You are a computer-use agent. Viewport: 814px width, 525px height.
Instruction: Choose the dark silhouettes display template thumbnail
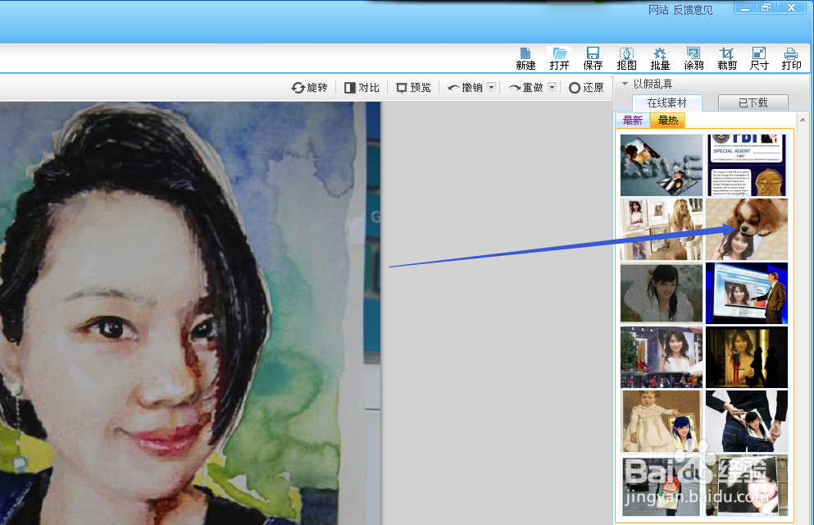pyautogui.click(x=747, y=358)
